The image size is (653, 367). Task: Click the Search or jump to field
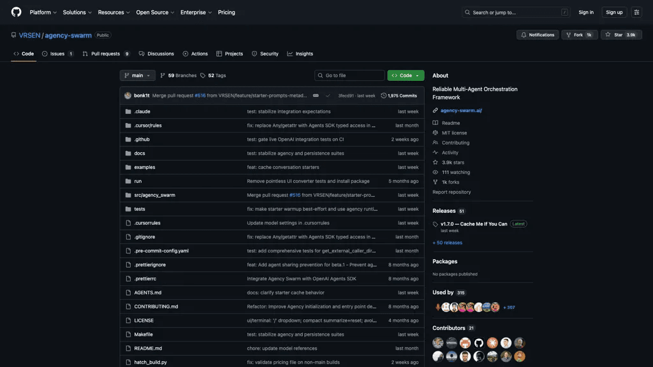click(x=515, y=13)
